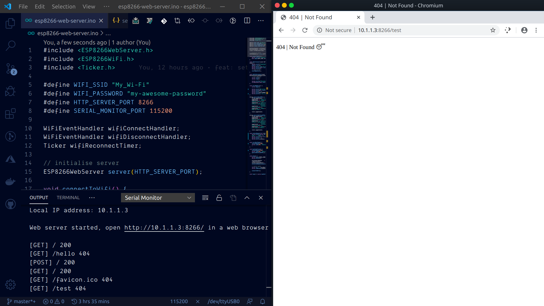Open http://10.1.1.3:8266/ link in output
Screen dimensions: 544x306
[x=164, y=228]
